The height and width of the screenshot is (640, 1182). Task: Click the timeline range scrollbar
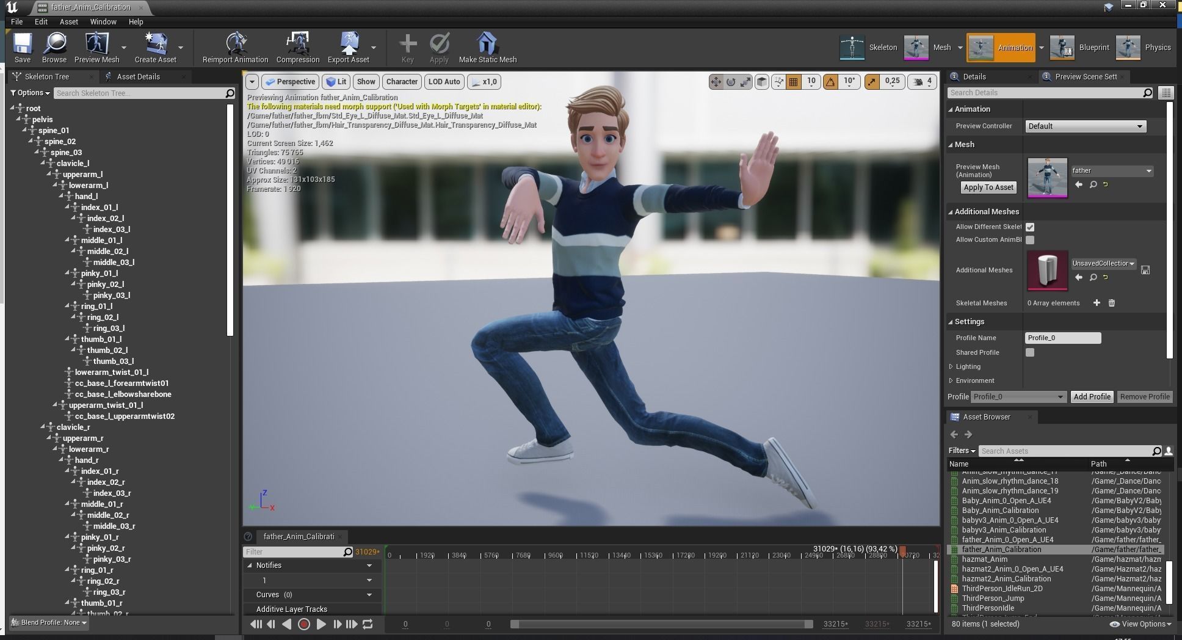[662, 624]
